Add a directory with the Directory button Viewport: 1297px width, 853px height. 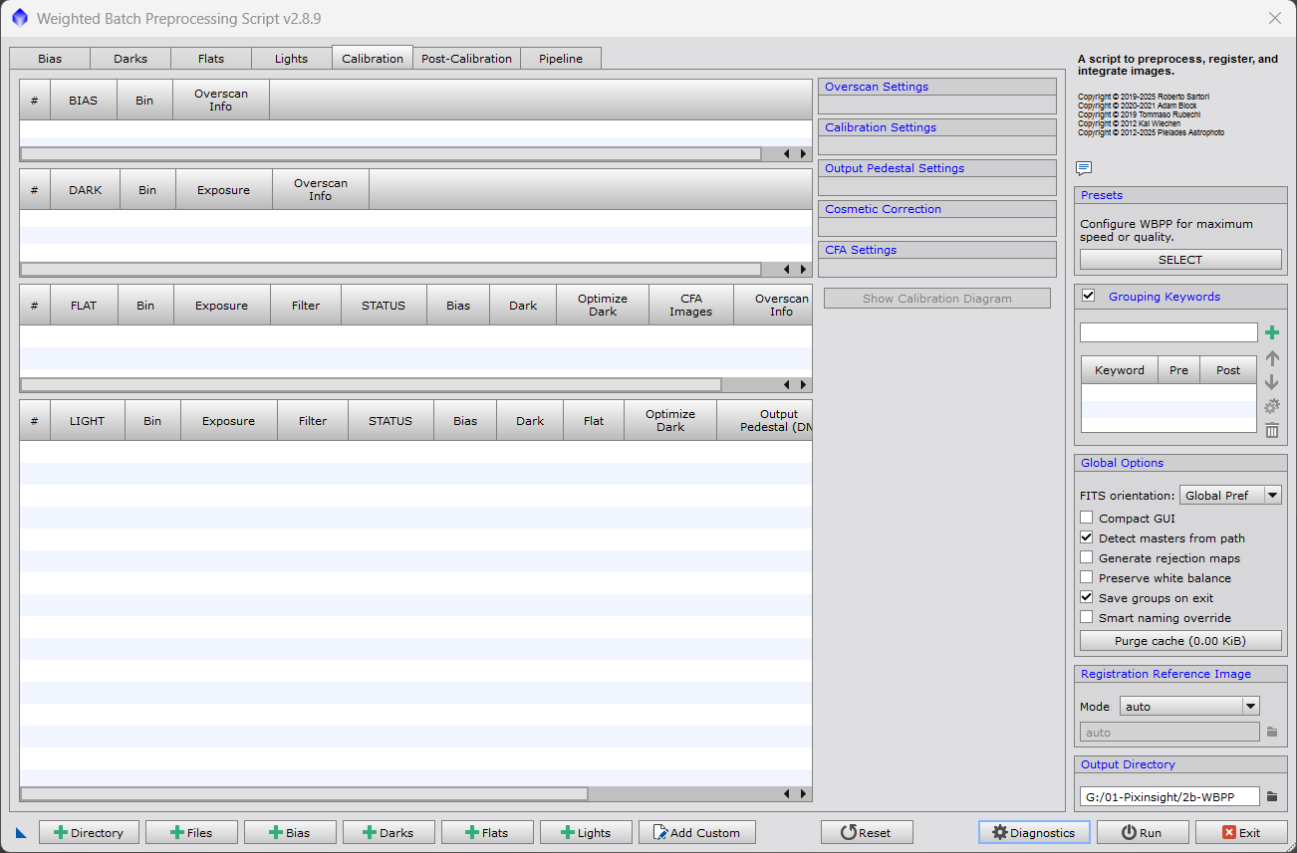[x=88, y=833]
